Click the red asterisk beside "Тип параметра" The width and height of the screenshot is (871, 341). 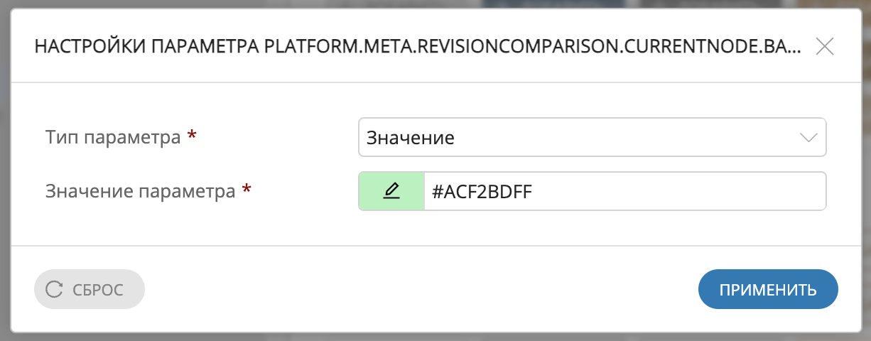[192, 137]
